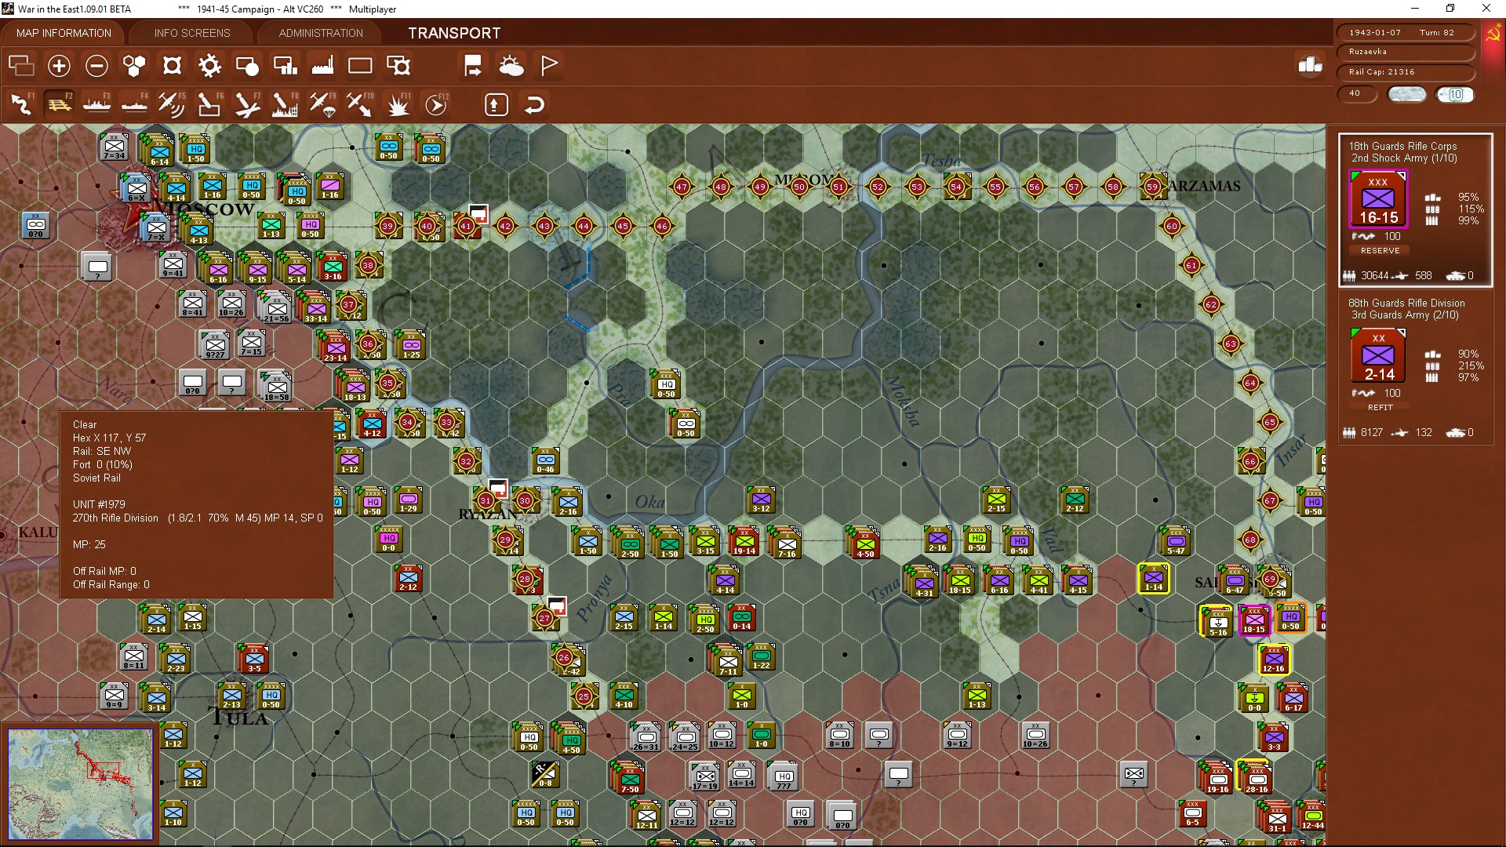The height and width of the screenshot is (847, 1506).
Task: Click the zoom out minus icon
Action: pyautogui.click(x=96, y=66)
